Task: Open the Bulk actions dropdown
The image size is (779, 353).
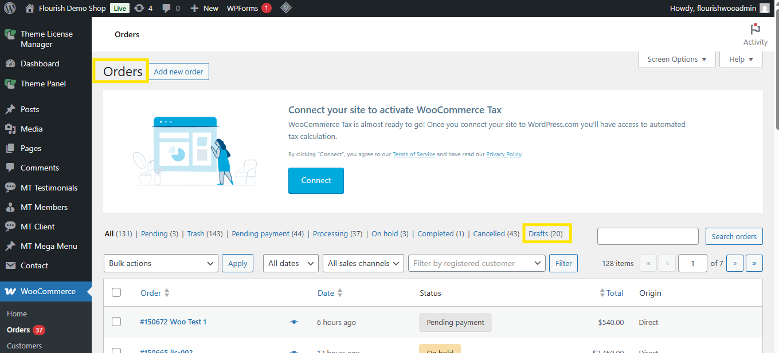Action: 161,263
